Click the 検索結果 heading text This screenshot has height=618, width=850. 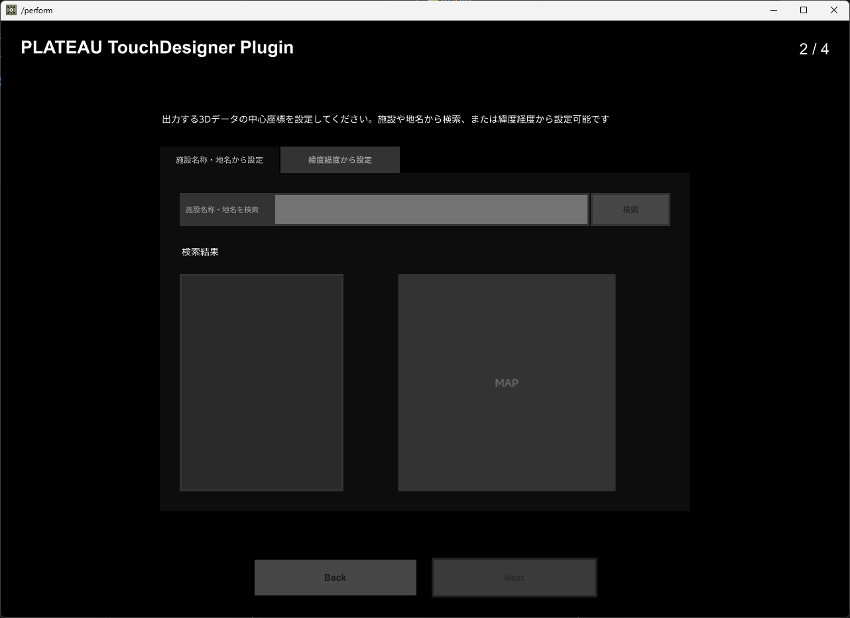tap(200, 251)
